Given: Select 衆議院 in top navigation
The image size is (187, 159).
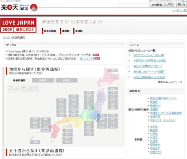Looking at the screenshot, I should (65, 31).
